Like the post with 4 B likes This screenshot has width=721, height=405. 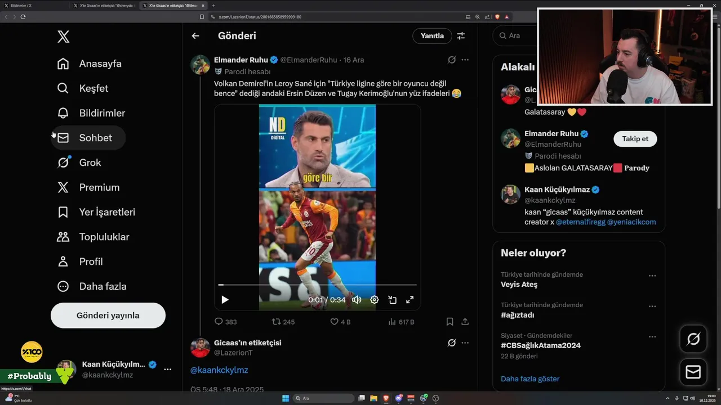[340, 322]
